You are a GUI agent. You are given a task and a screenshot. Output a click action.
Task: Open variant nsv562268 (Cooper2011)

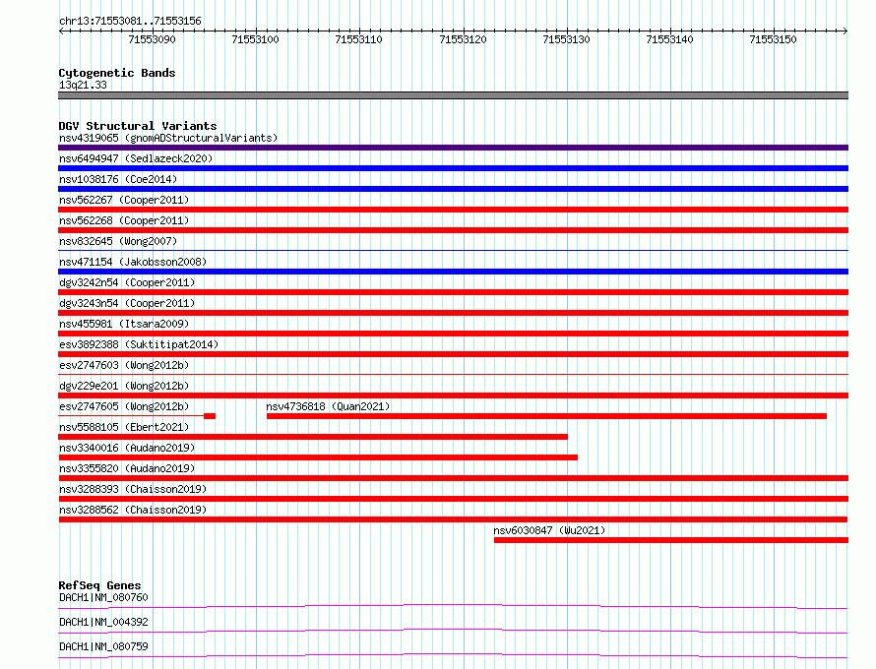(124, 220)
